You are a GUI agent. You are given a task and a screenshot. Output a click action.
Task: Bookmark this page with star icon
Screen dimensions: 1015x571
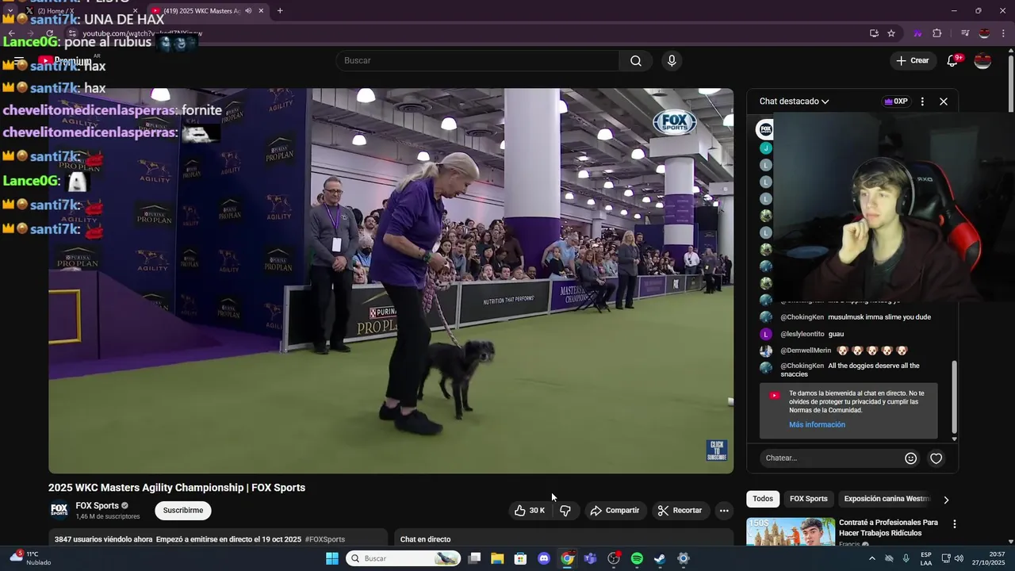coord(891,33)
